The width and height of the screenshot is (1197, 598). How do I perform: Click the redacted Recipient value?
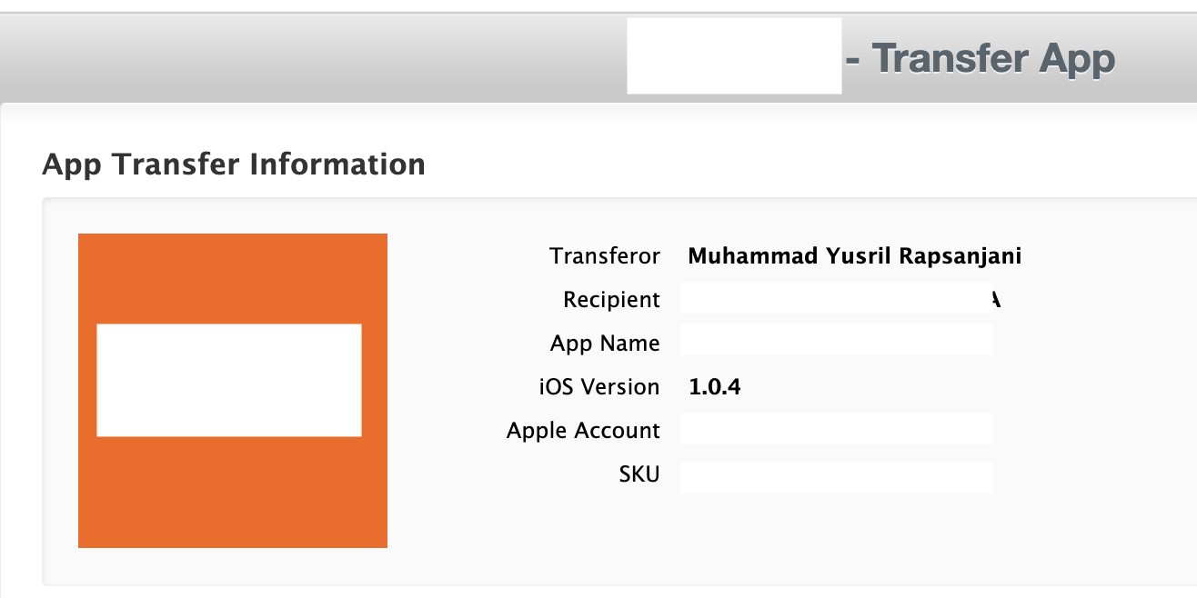(x=832, y=300)
